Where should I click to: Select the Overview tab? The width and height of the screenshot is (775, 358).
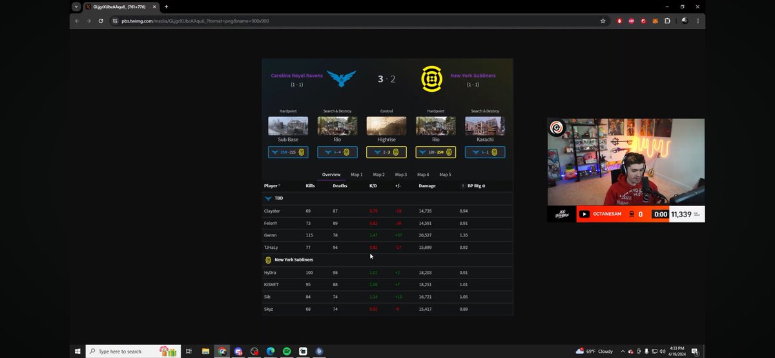(x=331, y=174)
